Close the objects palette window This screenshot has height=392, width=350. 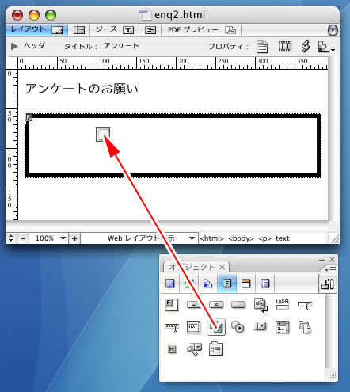[332, 260]
